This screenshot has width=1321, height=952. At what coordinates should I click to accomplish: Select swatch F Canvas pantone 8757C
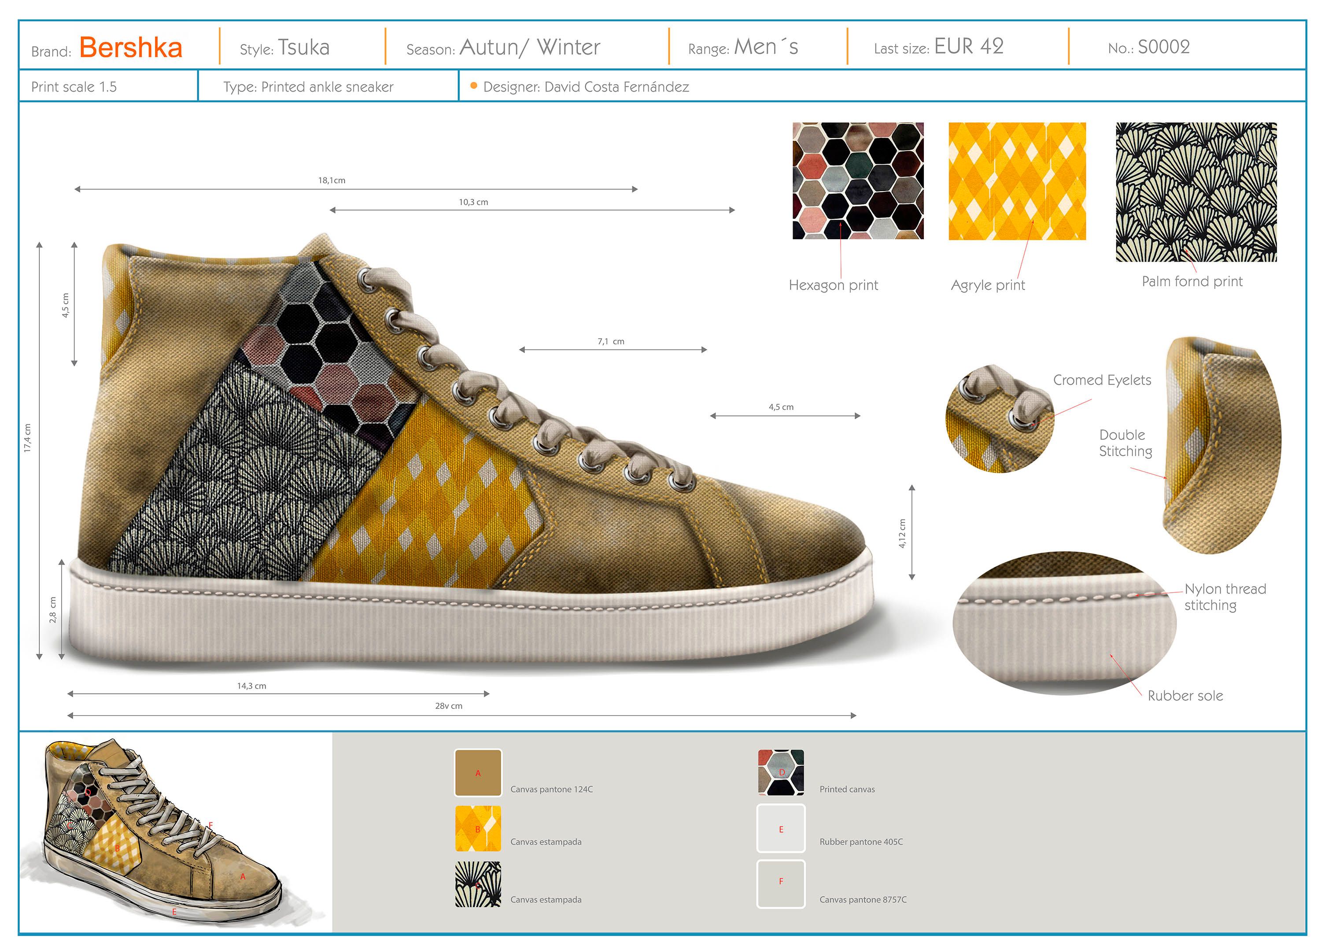coord(780,884)
